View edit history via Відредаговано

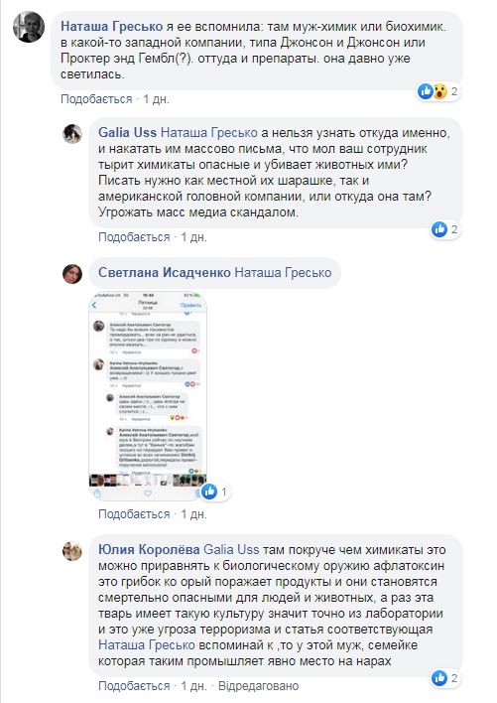tap(258, 686)
